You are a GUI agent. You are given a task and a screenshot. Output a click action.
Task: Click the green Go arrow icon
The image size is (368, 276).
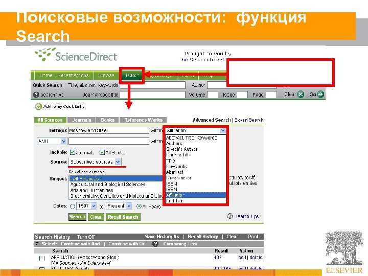coord(320,95)
